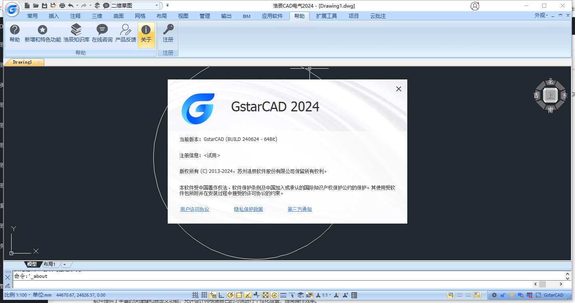Expand the 外观 appearance dropdown
The width and height of the screenshot is (575, 303).
point(541,15)
